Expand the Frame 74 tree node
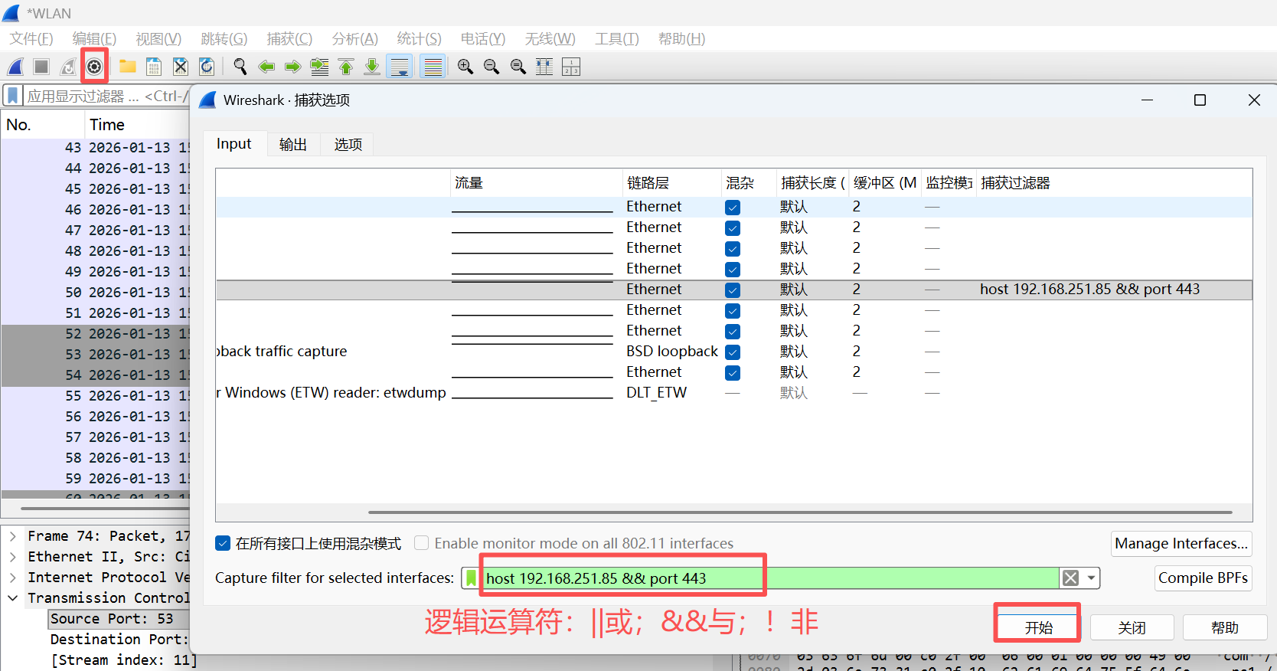 [x=12, y=536]
